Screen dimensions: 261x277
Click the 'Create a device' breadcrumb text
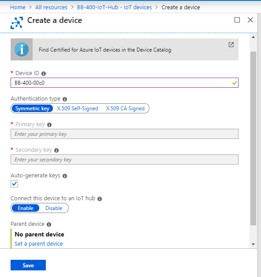[x=181, y=7]
